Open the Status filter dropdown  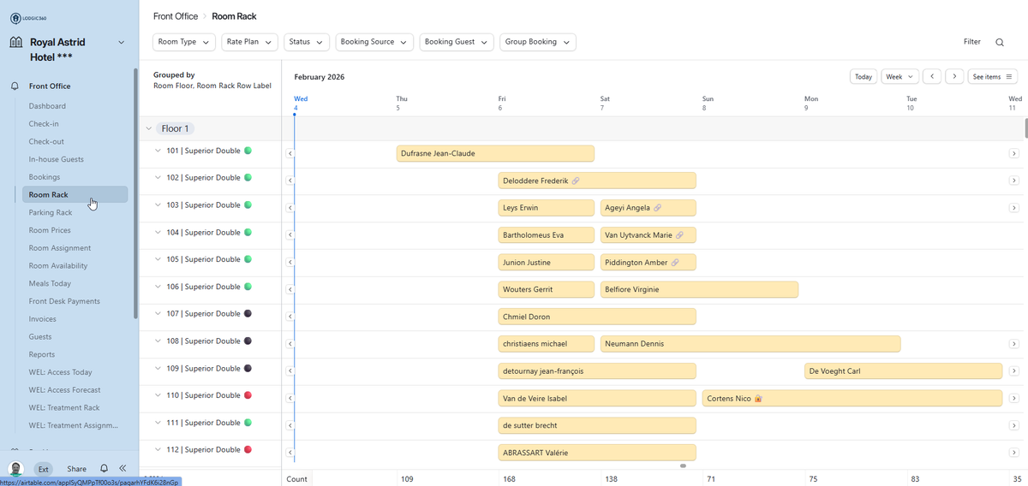point(307,42)
